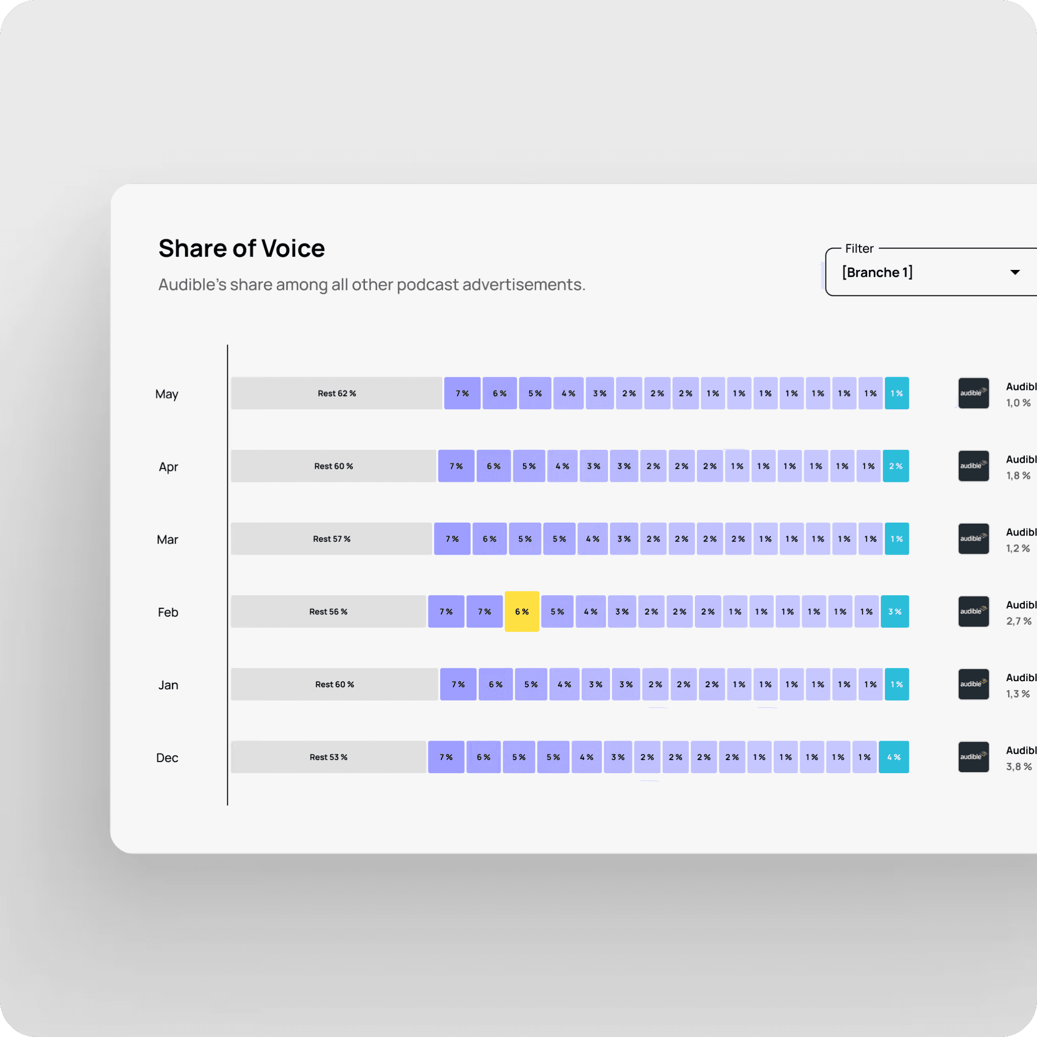The width and height of the screenshot is (1037, 1037).
Task: Click the Audible logo in Dec row
Action: [x=973, y=757]
